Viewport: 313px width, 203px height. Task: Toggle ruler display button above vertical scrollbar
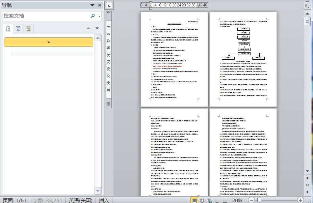pos(307,6)
